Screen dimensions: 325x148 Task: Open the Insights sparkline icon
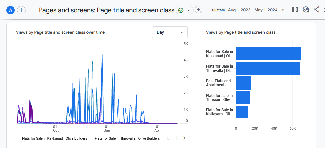[x=306, y=10]
